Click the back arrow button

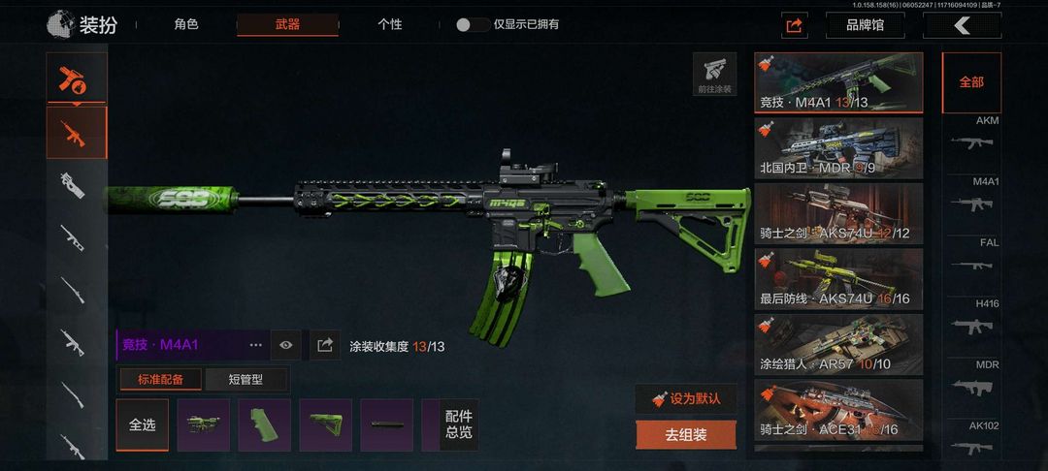[x=962, y=26]
